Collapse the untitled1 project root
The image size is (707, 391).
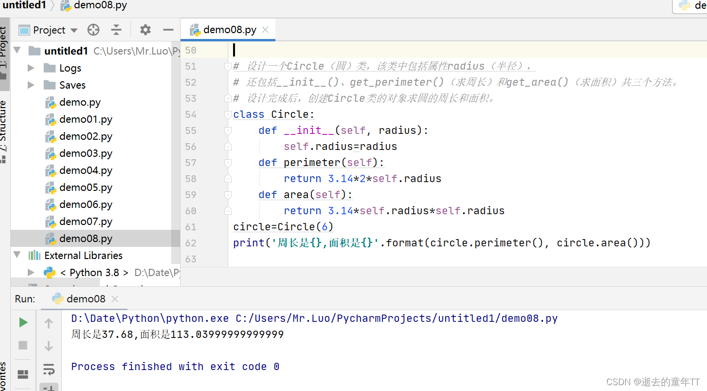pos(18,51)
